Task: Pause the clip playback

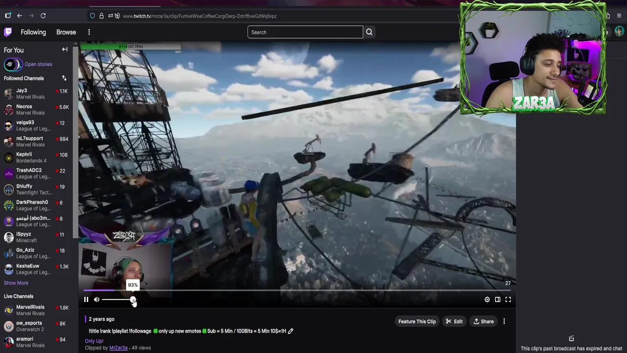Action: coord(86,300)
